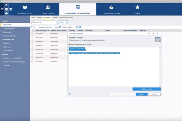Tick checkbox for row dated 30/03/2020
Viewport: 182px width, 121px height.
coord(31,34)
